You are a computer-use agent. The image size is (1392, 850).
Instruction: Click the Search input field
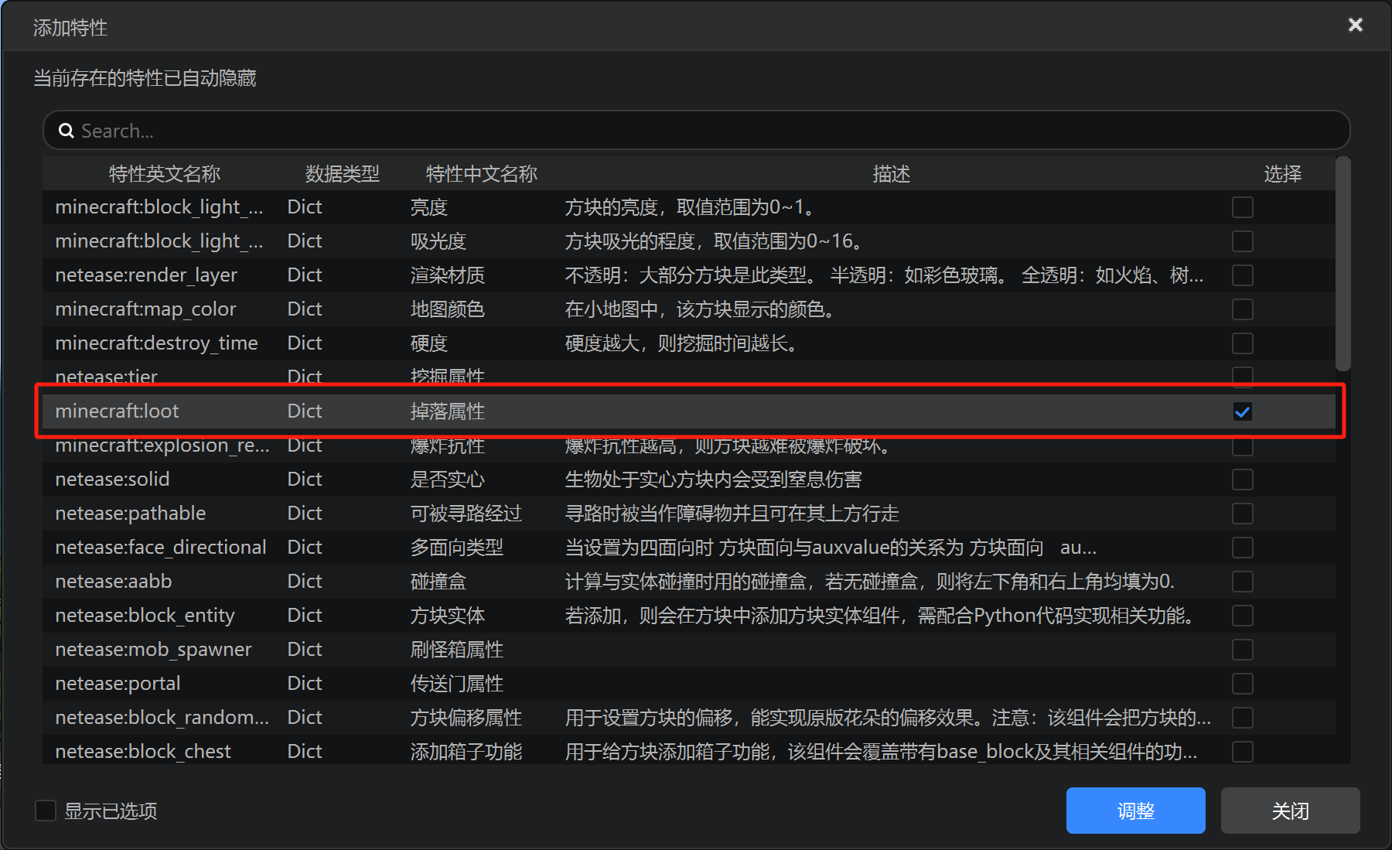point(696,131)
